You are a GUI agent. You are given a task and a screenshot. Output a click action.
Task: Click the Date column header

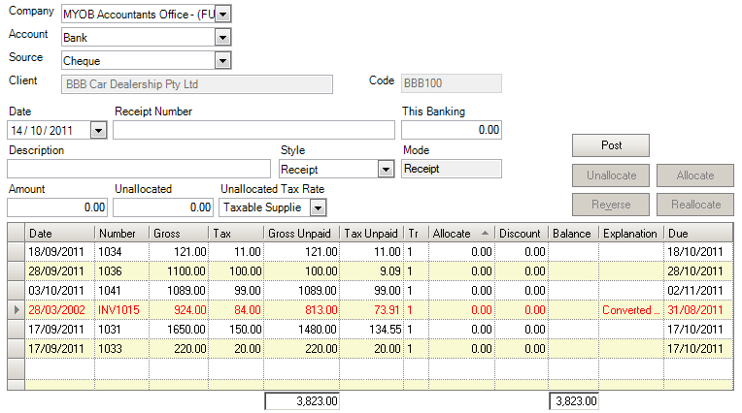click(59, 234)
